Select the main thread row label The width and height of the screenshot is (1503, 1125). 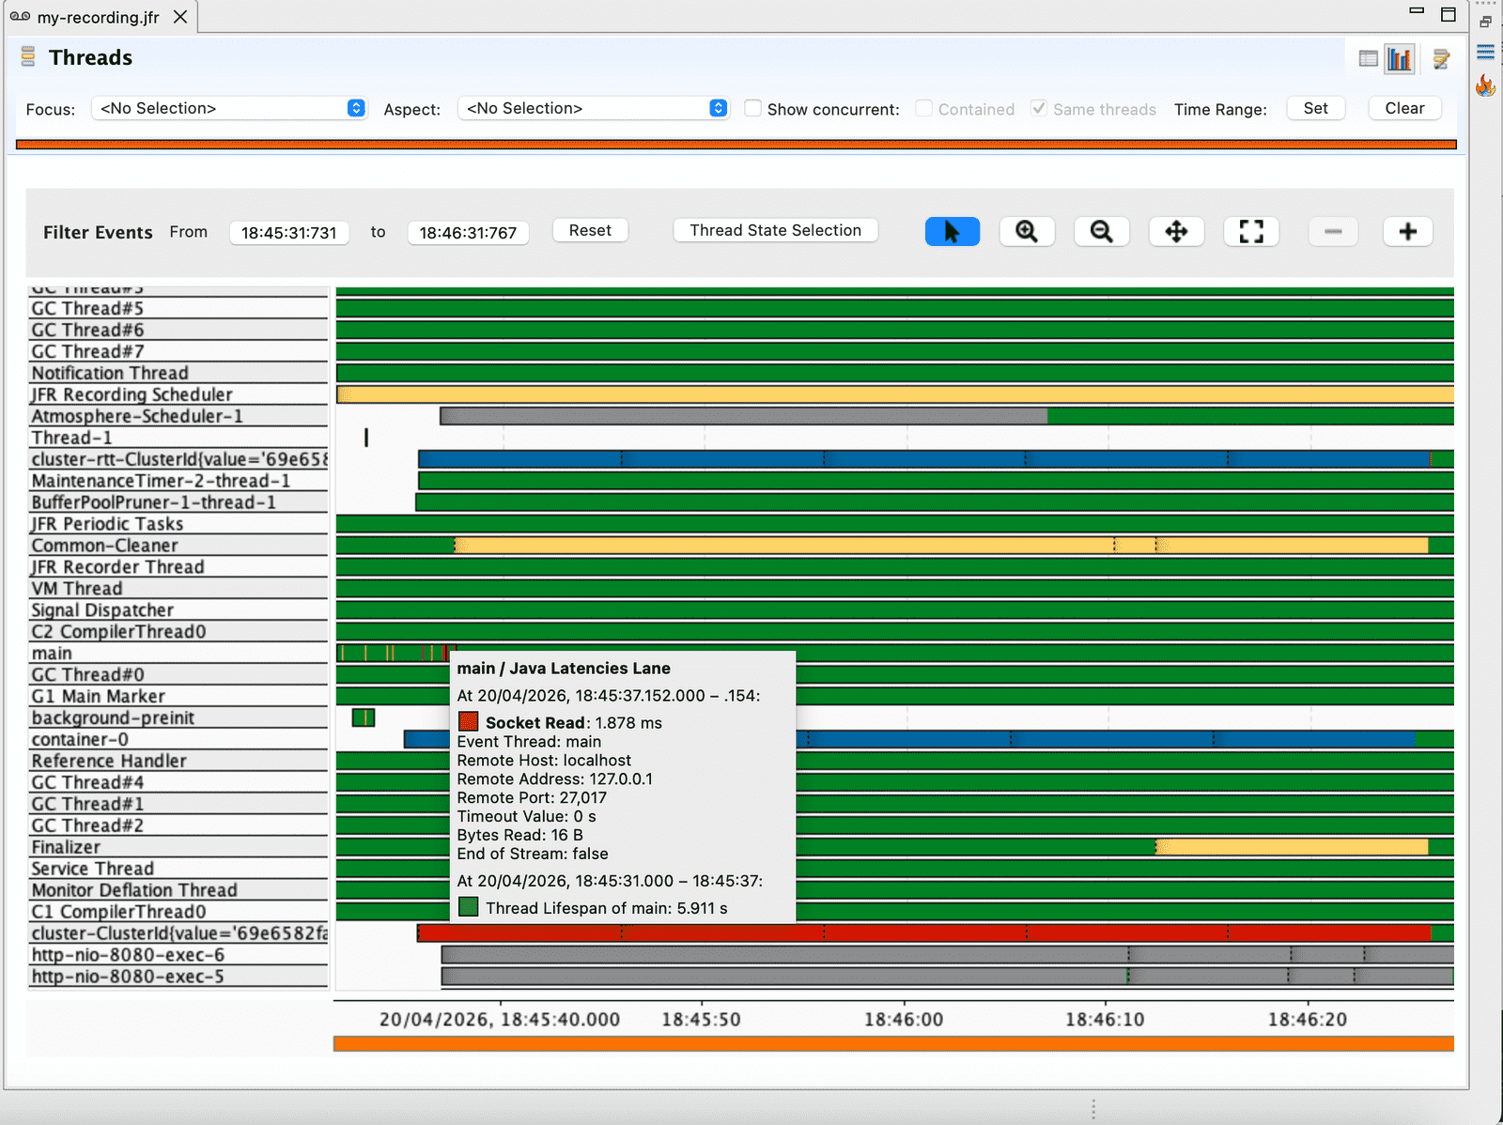[178, 654]
